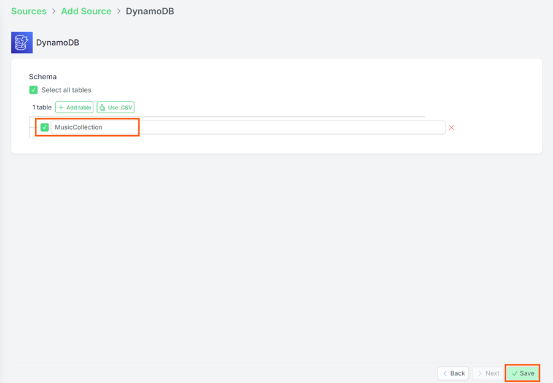Toggle the MusicCollection table checkbox

click(x=44, y=127)
